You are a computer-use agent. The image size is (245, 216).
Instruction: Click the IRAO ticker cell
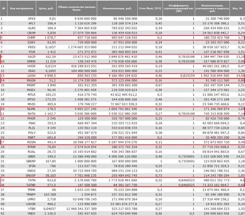32,71
